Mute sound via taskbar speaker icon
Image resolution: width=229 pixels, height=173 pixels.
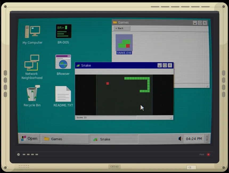pyautogui.click(x=180, y=139)
